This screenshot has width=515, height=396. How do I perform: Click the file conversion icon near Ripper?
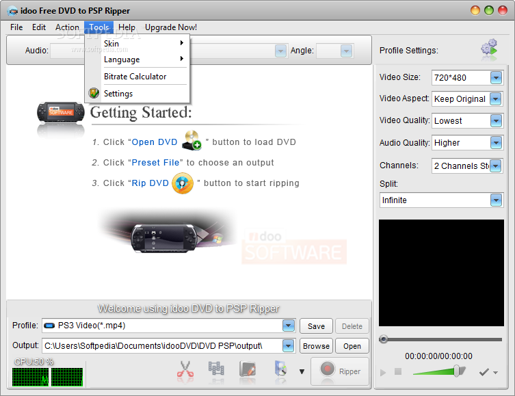[x=280, y=369]
